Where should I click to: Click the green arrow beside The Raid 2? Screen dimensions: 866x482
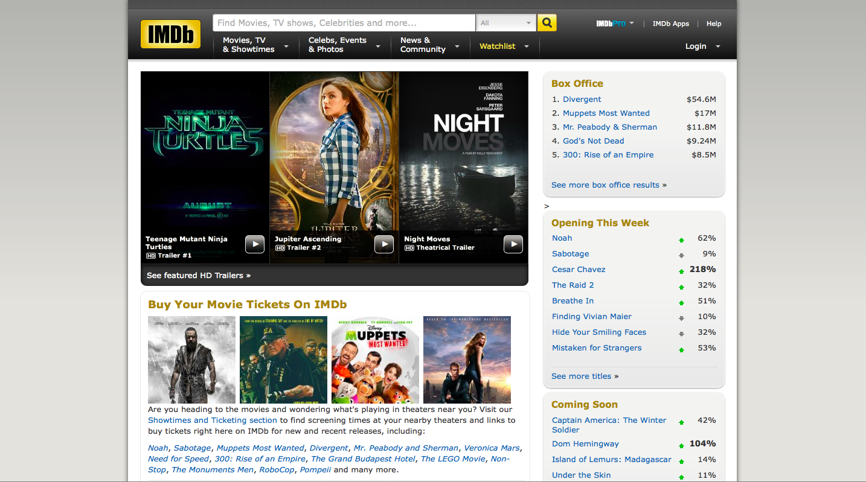click(x=681, y=287)
